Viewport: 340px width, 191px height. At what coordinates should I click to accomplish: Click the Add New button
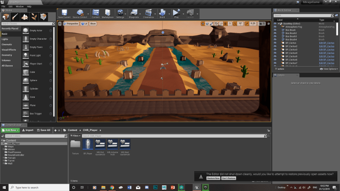pyautogui.click(x=10, y=130)
